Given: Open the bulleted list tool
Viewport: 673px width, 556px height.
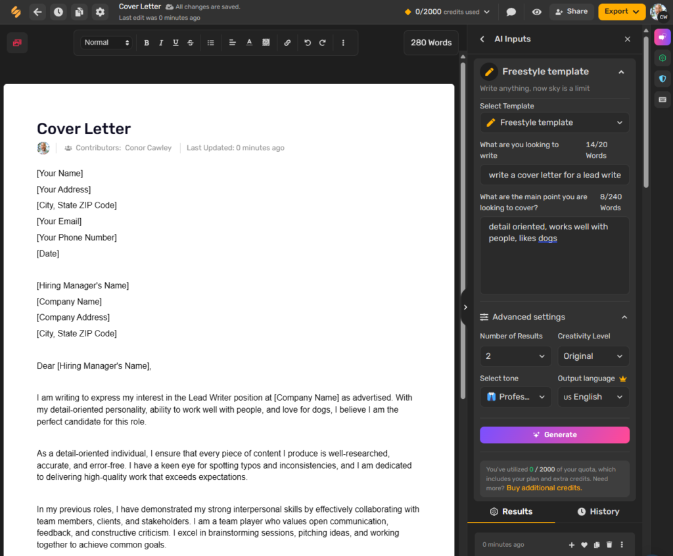Looking at the screenshot, I should (212, 43).
